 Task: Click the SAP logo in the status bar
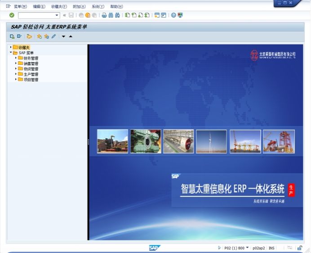(x=155, y=248)
